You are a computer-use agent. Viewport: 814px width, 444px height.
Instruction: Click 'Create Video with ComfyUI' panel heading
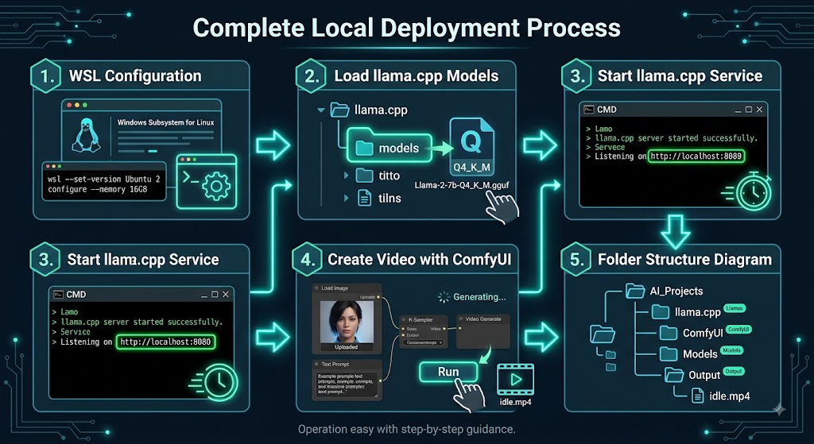(x=420, y=260)
